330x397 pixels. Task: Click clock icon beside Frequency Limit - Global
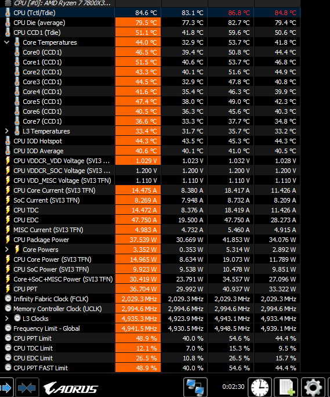[8, 328]
